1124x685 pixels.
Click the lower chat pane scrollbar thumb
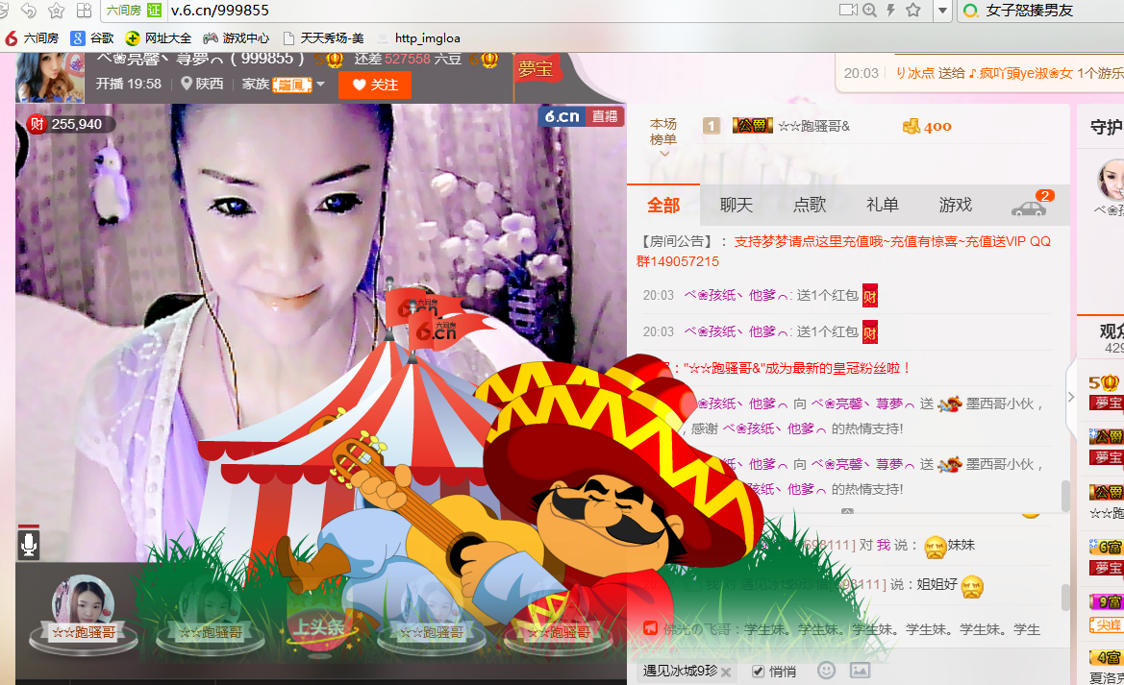click(1065, 598)
